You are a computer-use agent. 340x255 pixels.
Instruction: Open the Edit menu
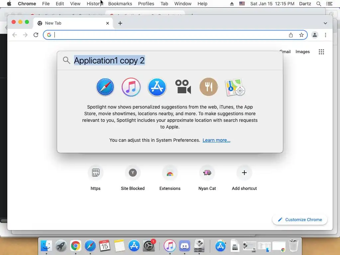click(x=60, y=4)
